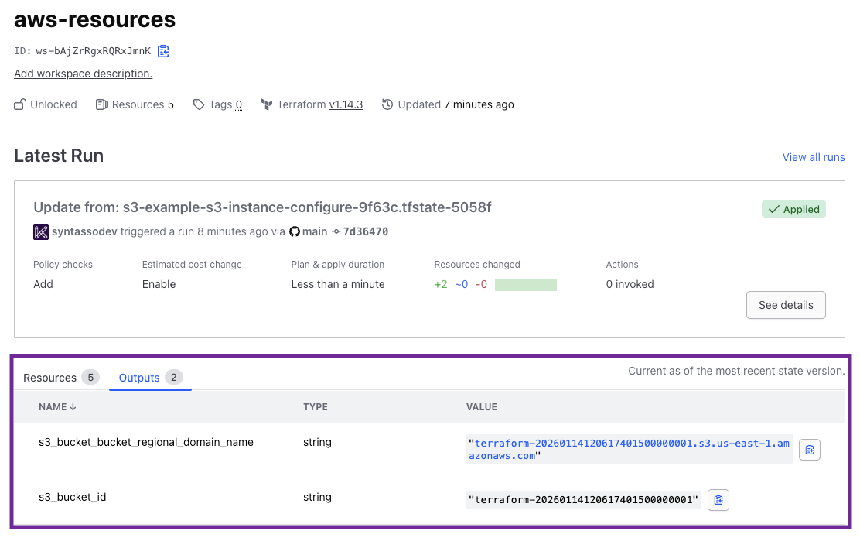Open the Tags icon in workspace header
The image size is (860, 548).
200,104
